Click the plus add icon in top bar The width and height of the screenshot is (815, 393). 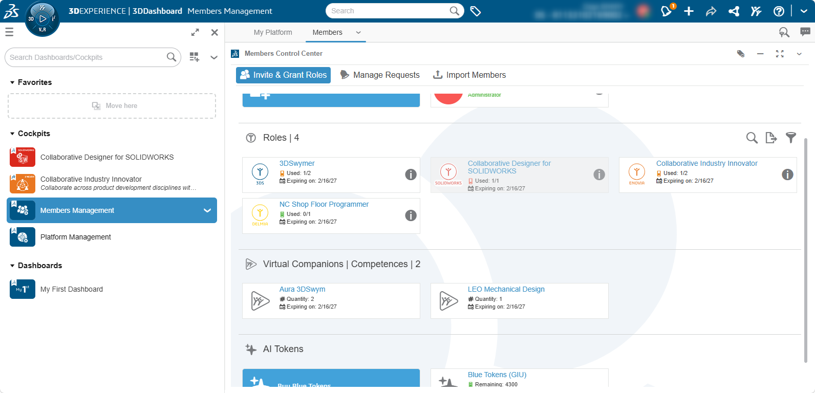[x=689, y=11]
